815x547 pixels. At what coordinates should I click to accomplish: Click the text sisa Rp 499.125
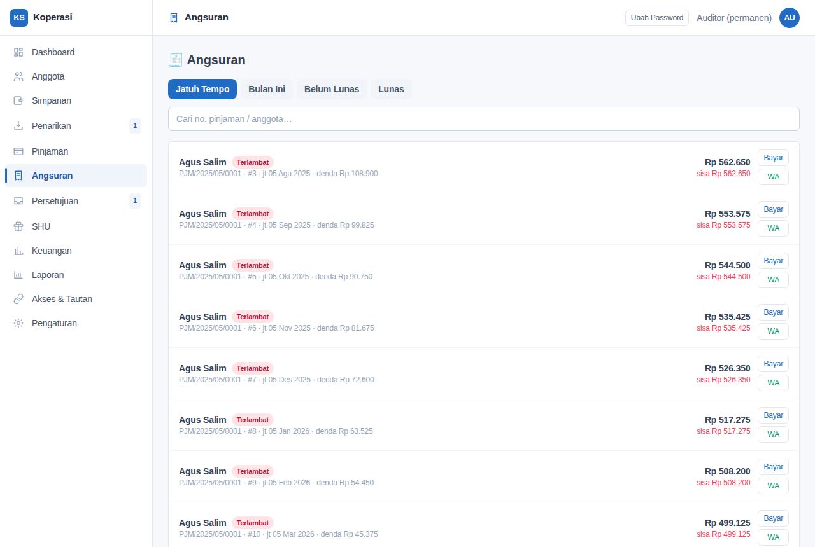(x=723, y=534)
